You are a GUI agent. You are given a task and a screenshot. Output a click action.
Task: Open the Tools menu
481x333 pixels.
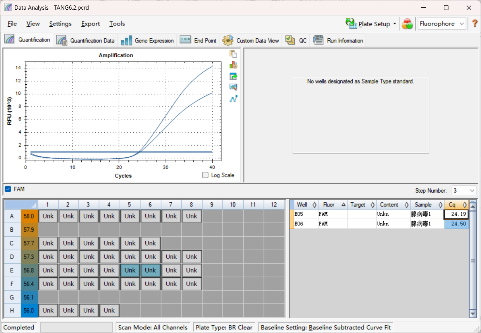117,24
